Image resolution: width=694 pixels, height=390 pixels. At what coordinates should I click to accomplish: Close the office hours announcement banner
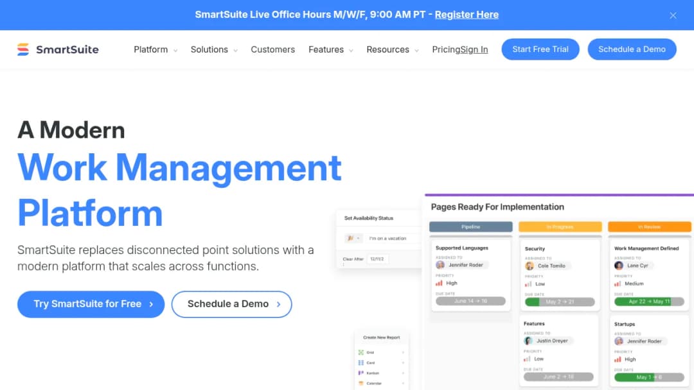pyautogui.click(x=673, y=15)
